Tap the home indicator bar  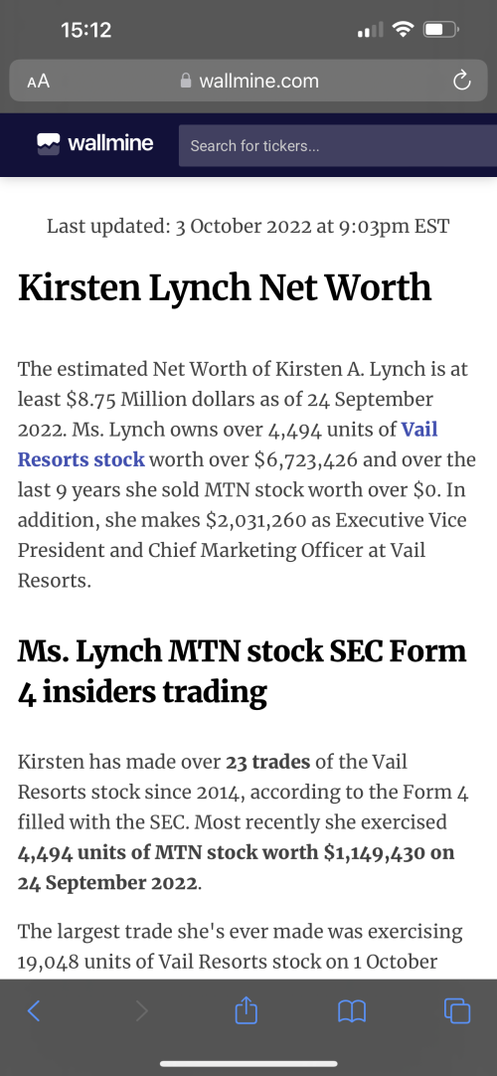point(248,1064)
